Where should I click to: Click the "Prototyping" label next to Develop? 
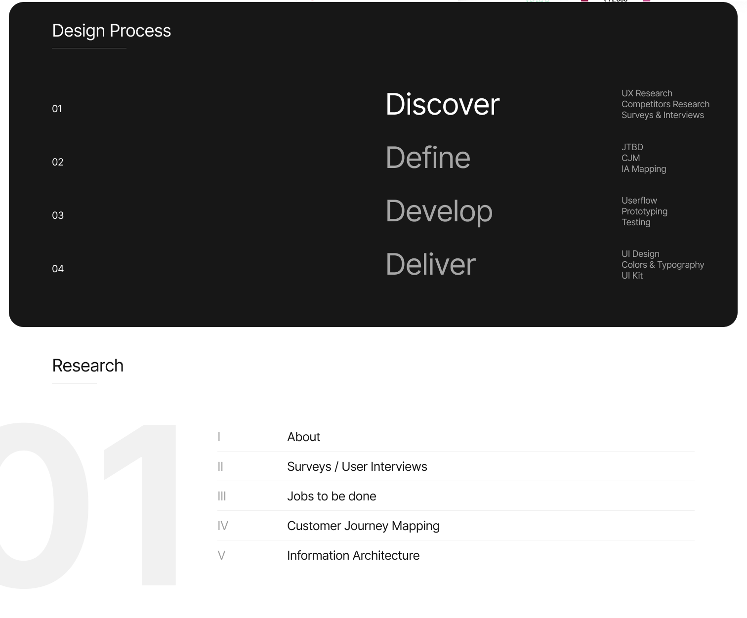(x=644, y=211)
